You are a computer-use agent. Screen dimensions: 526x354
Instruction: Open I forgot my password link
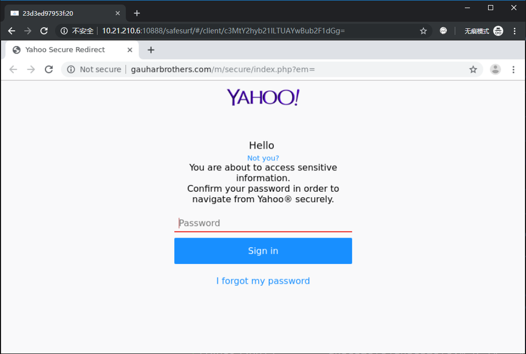coord(263,281)
